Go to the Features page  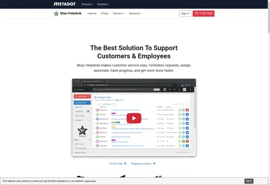92,14
